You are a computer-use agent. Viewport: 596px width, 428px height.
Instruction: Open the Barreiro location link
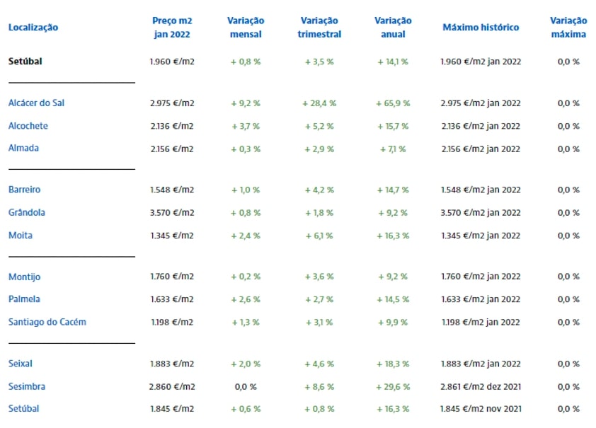[25, 190]
